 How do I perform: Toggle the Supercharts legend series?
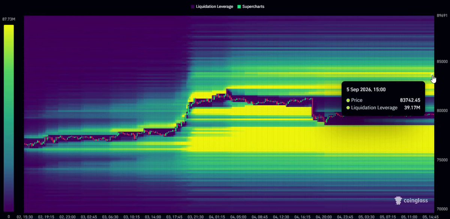[x=250, y=7]
